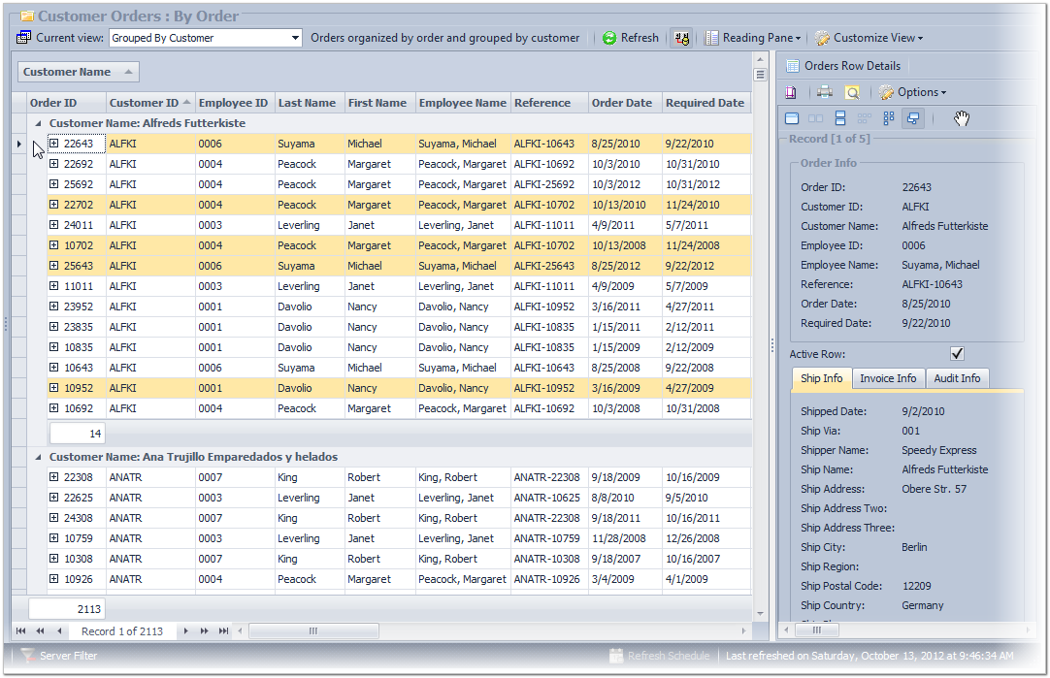The image size is (1050, 678).
Task: Click the magnifier print preview icon
Action: coord(851,93)
